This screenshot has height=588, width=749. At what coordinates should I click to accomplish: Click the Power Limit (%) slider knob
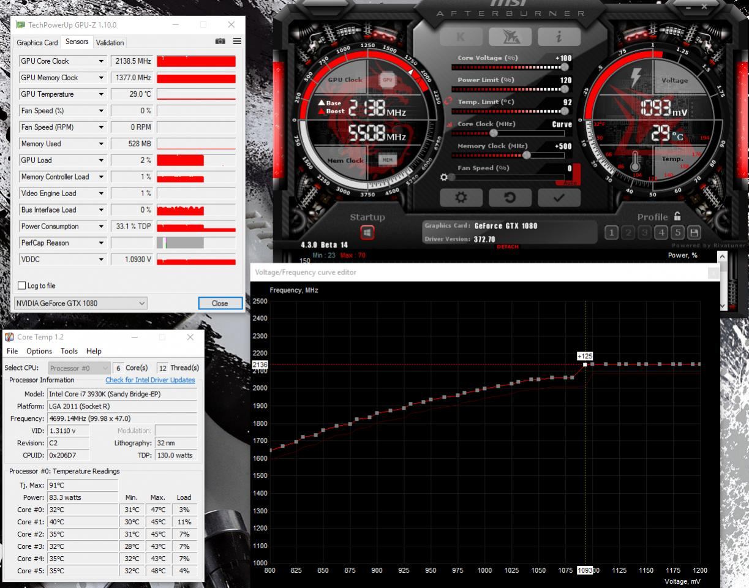point(564,89)
